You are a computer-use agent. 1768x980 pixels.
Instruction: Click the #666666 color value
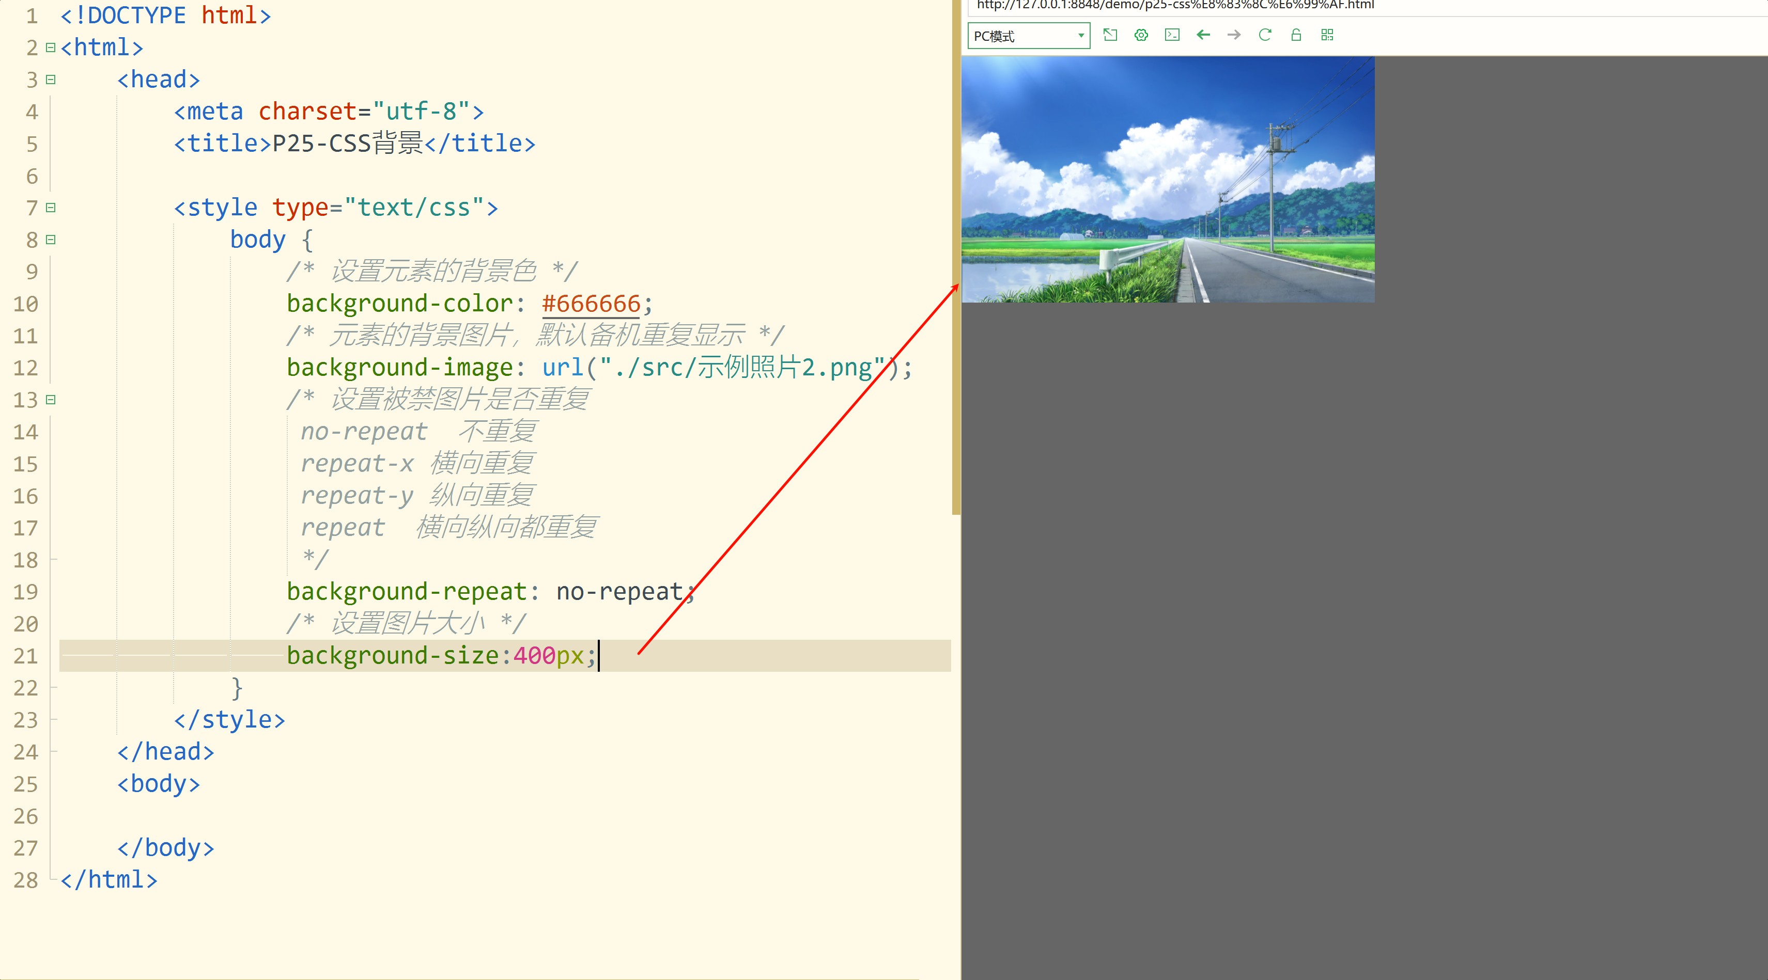pos(591,303)
